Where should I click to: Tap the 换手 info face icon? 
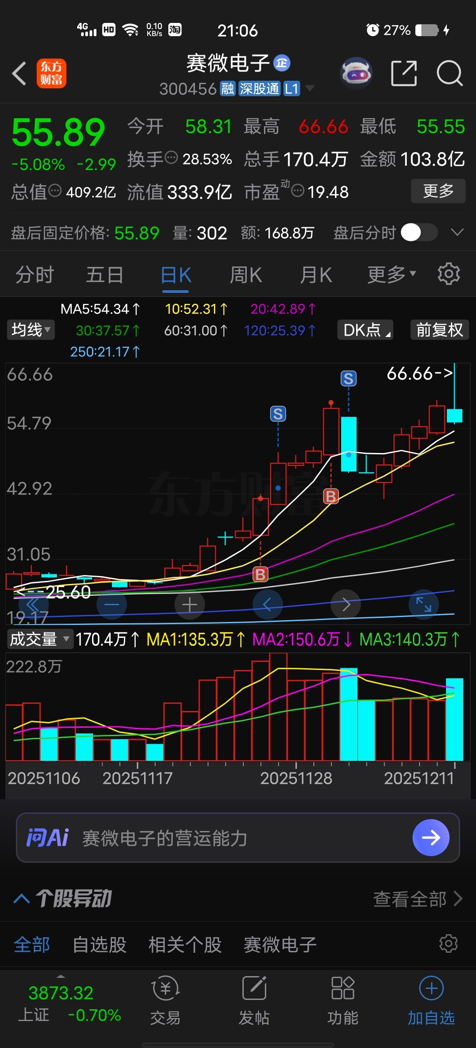(x=171, y=157)
